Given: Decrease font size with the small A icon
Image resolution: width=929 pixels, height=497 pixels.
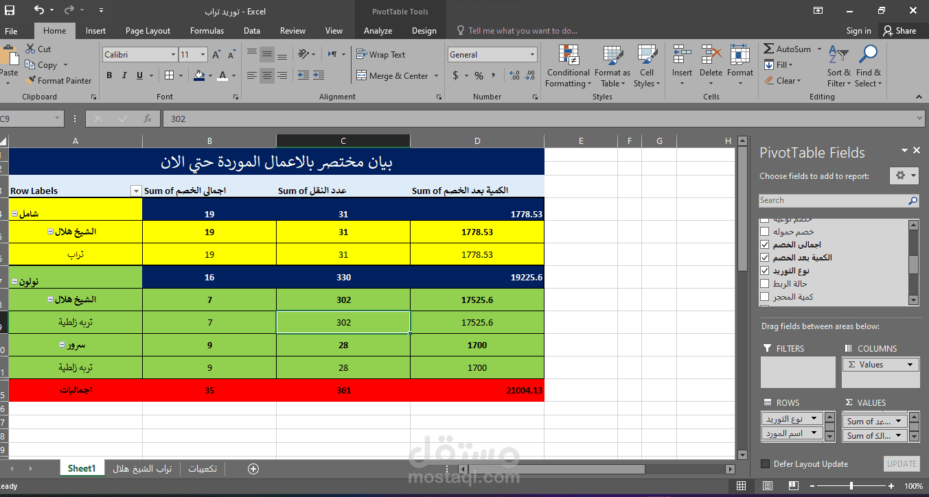Looking at the screenshot, I should click(x=232, y=55).
